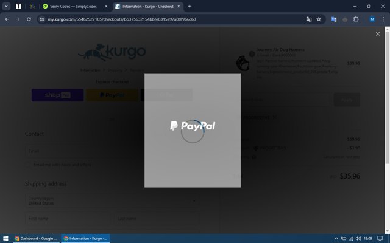390x243 pixels.
Task: Switch to the pinned T tab
Action: tap(18, 7)
